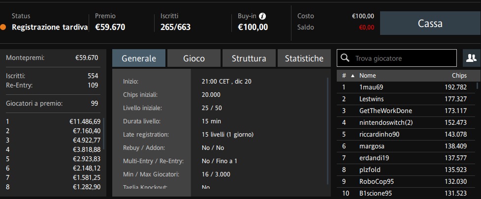Select player 1mau69 in the ranking
Viewport: 481px width, 199px height.
(407, 87)
